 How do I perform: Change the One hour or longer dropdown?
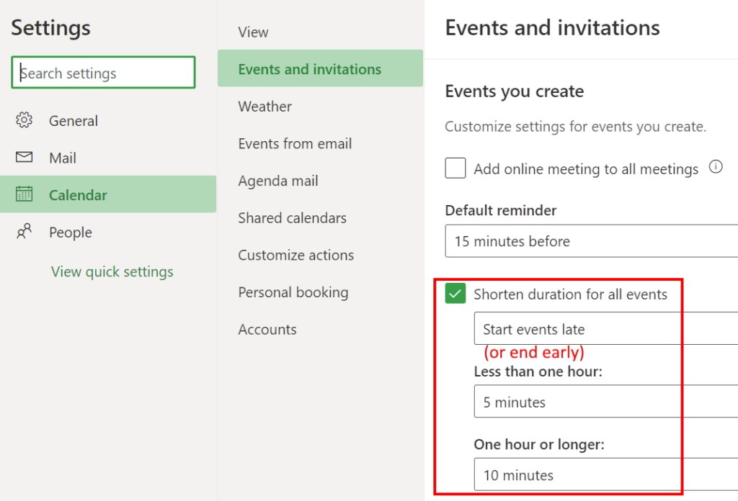(x=605, y=475)
